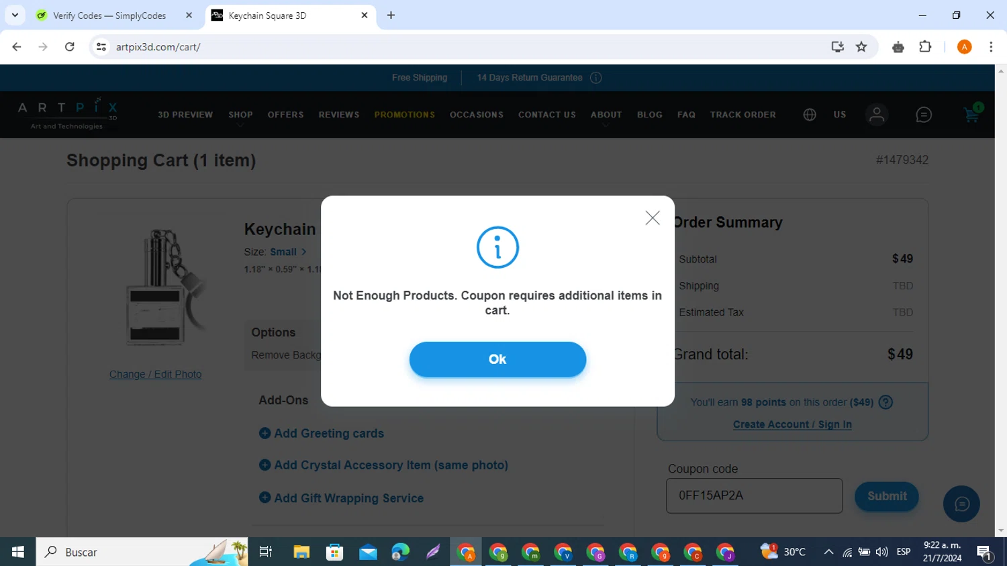Open TRACK ORDER in navigation
1007x566 pixels.
click(743, 115)
